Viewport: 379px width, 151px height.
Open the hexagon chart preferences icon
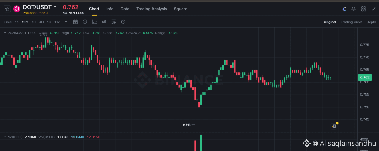tap(123, 22)
